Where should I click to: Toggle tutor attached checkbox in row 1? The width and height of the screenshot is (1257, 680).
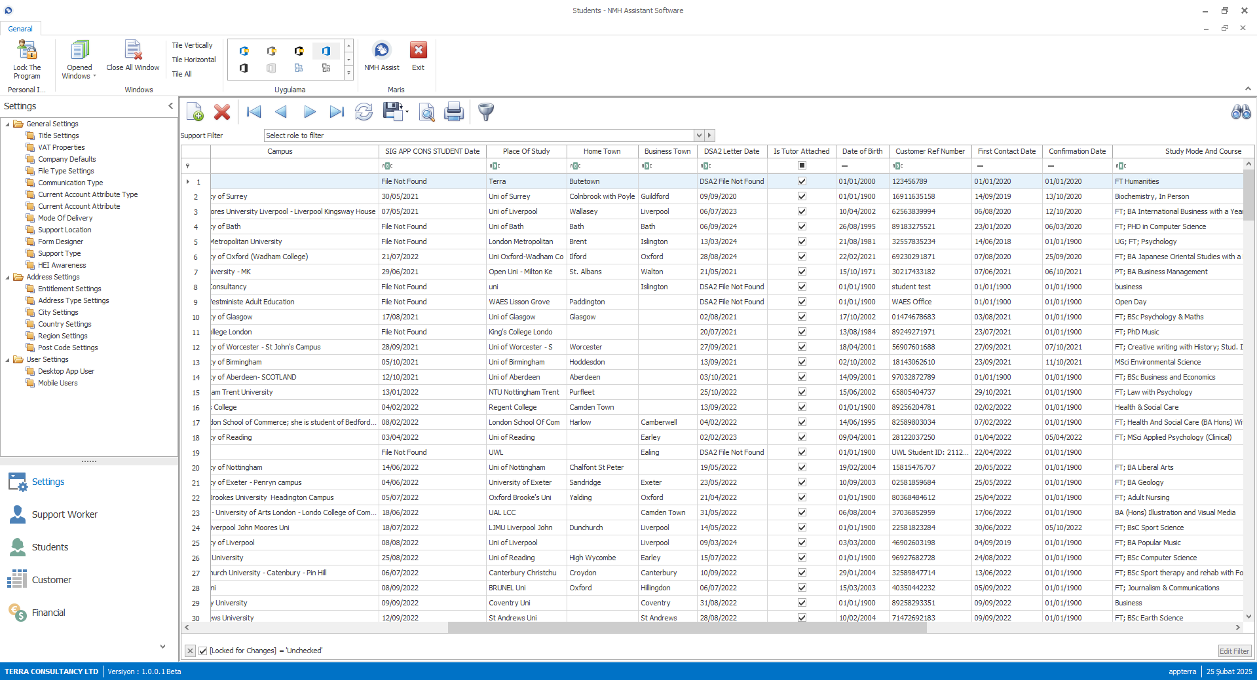(802, 181)
